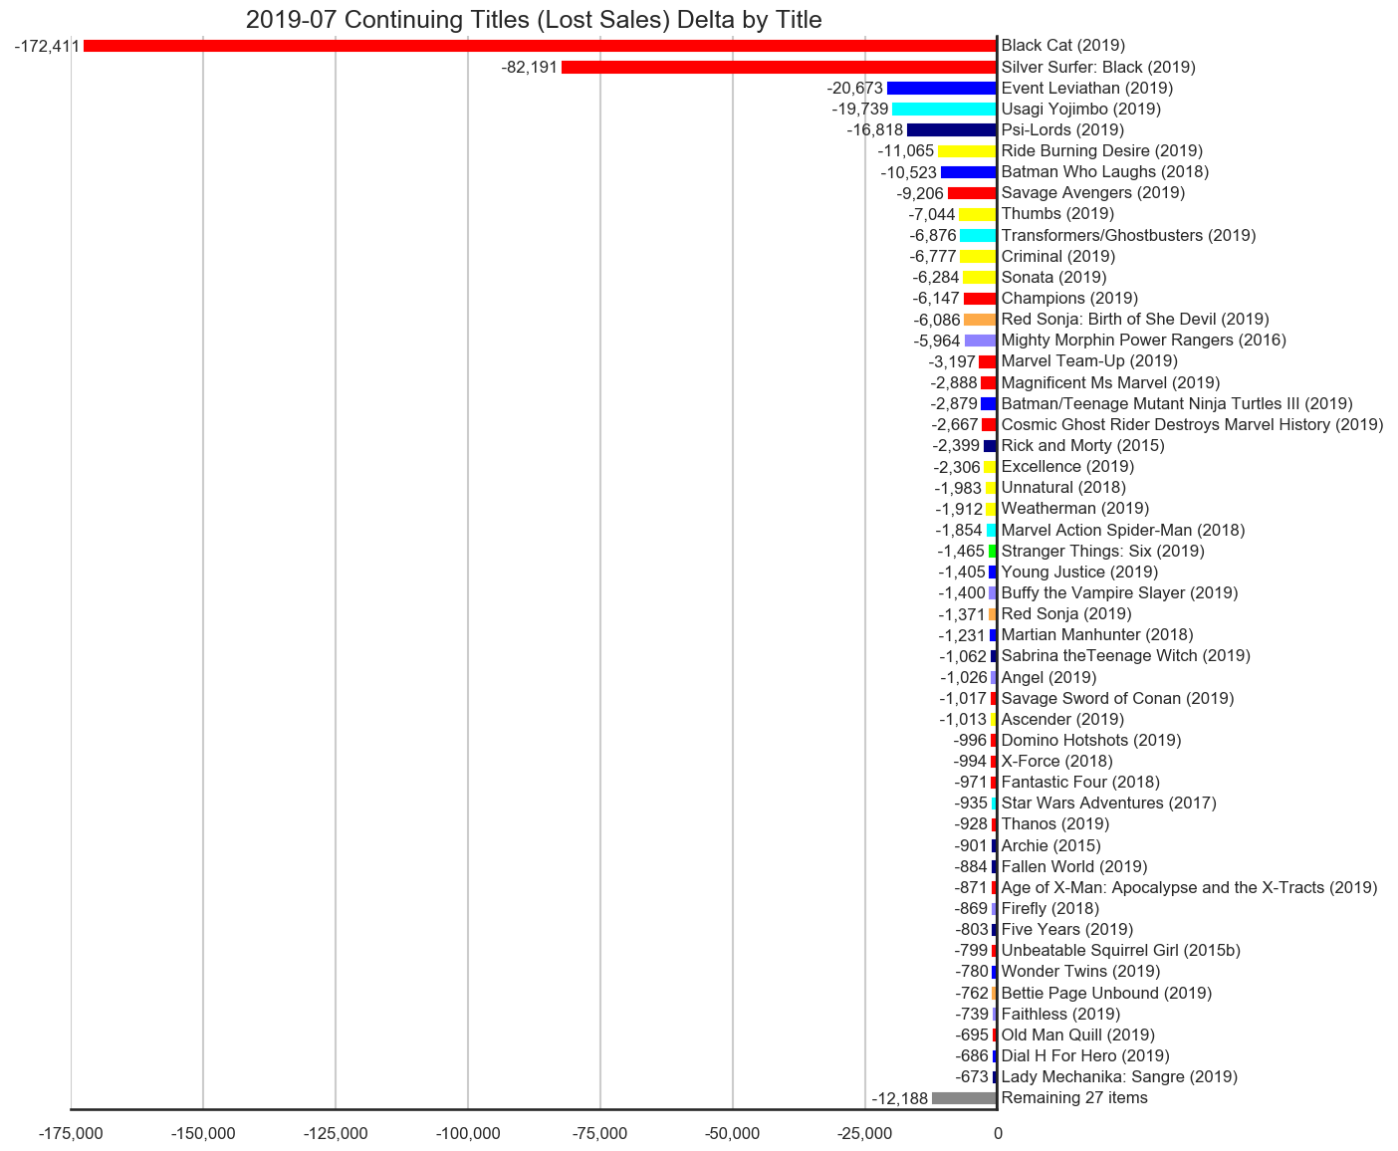Select the Event Leviathan (2019) label
Viewport: 1398px width, 1151px height.
(x=1087, y=89)
